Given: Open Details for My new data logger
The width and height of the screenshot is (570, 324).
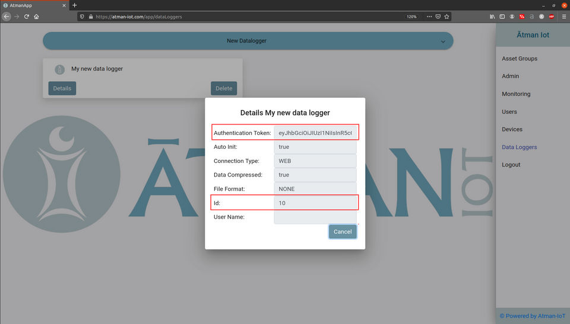Looking at the screenshot, I should pyautogui.click(x=62, y=88).
